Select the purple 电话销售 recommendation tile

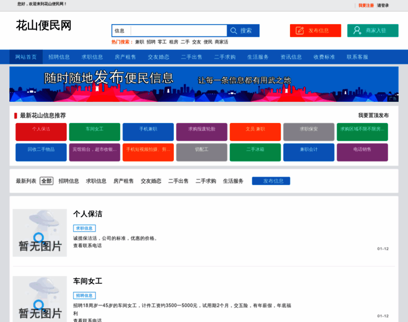tap(362, 152)
